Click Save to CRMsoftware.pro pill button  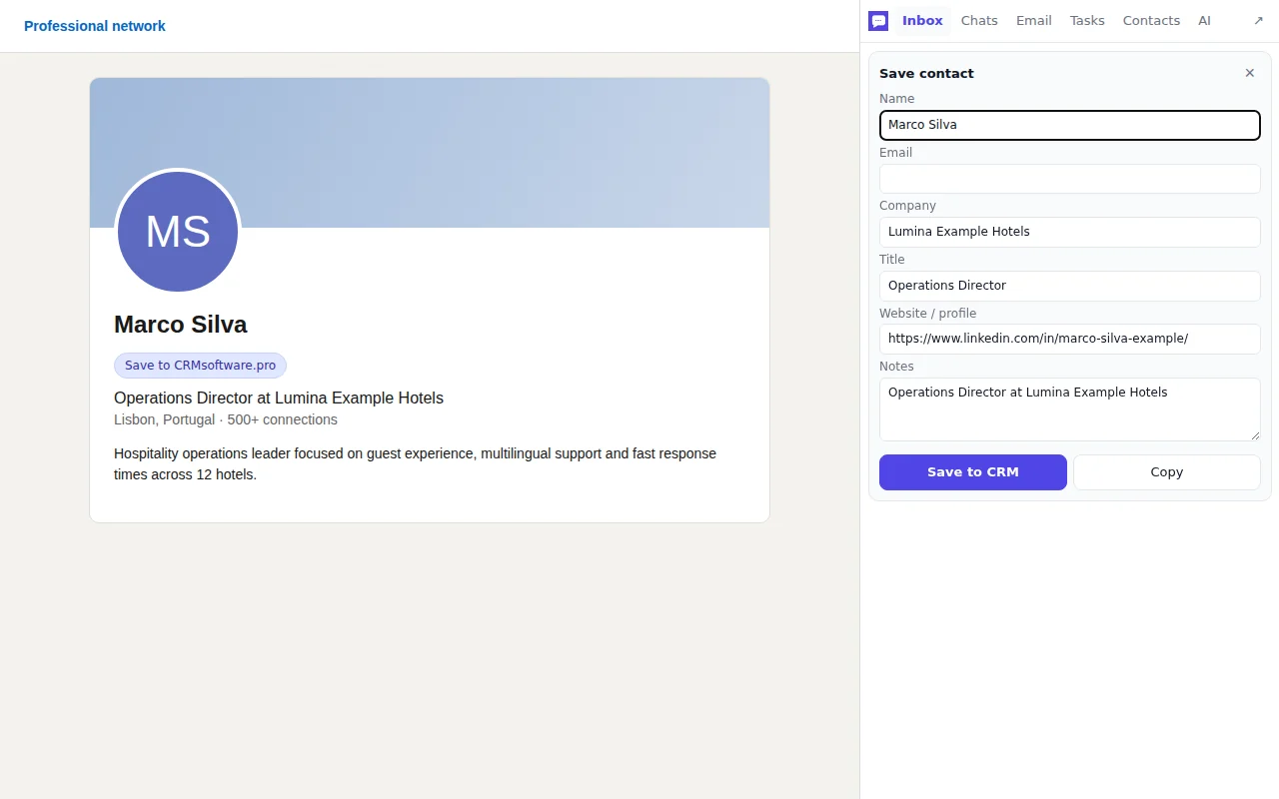(200, 366)
